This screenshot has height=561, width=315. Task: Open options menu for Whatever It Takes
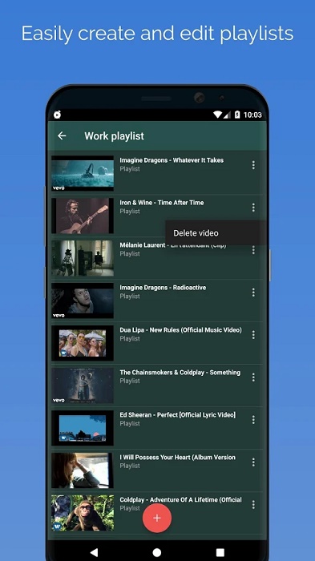coord(253,165)
